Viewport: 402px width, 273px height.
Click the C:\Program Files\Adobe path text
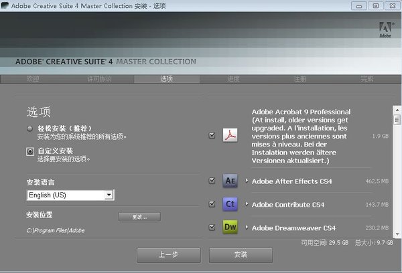[x=56, y=230]
